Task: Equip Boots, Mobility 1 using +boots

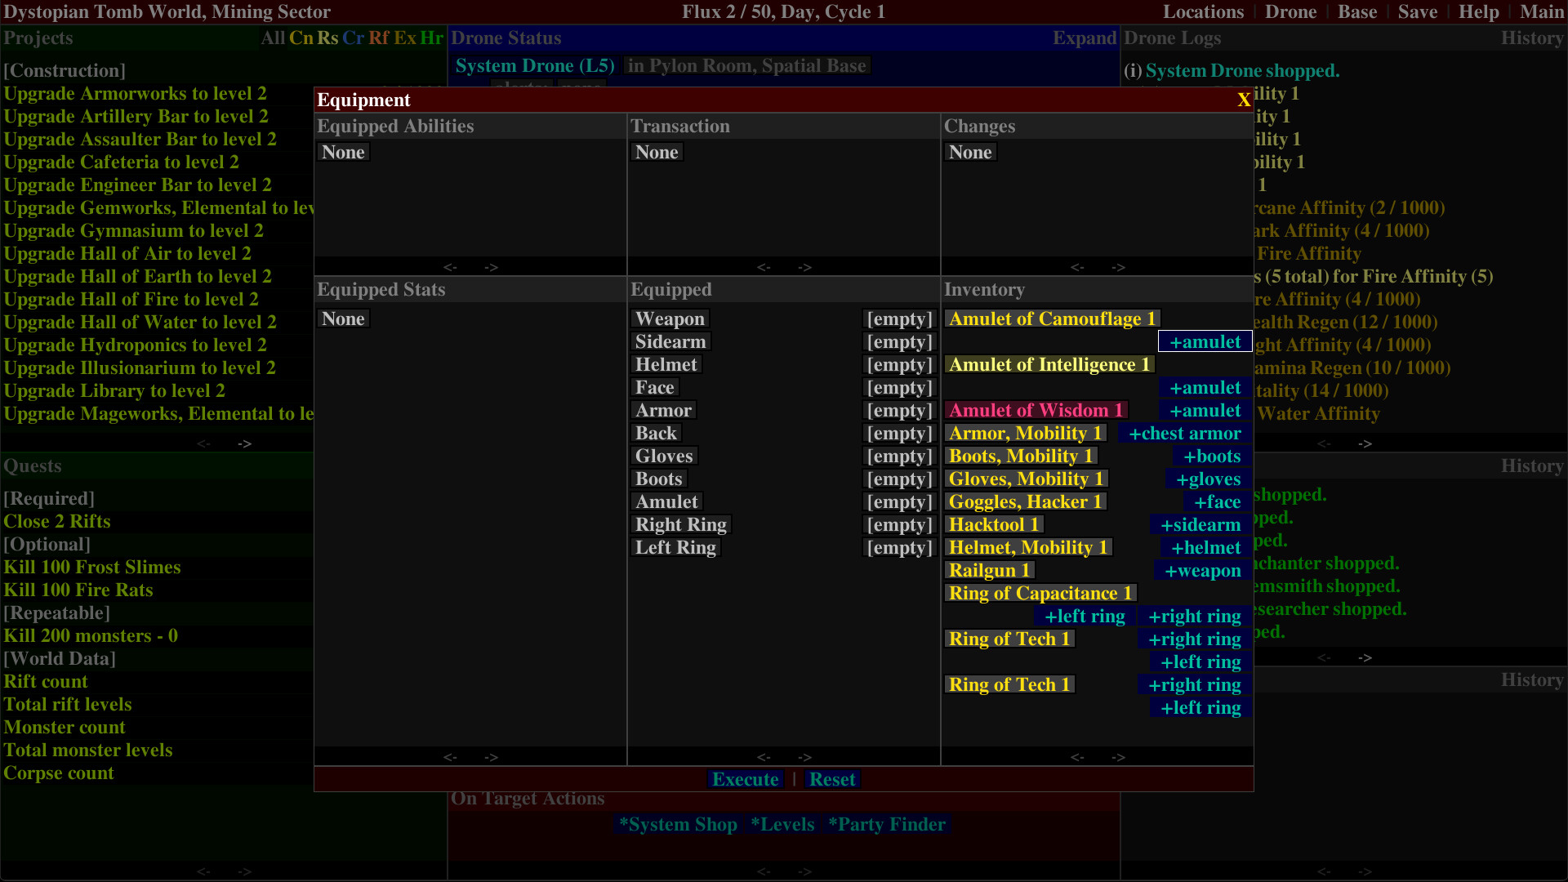Action: pos(1212,456)
